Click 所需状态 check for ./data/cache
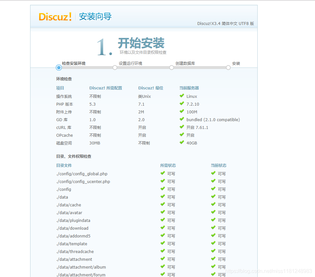Screen dimensions: 315x277 pyautogui.click(x=163, y=204)
